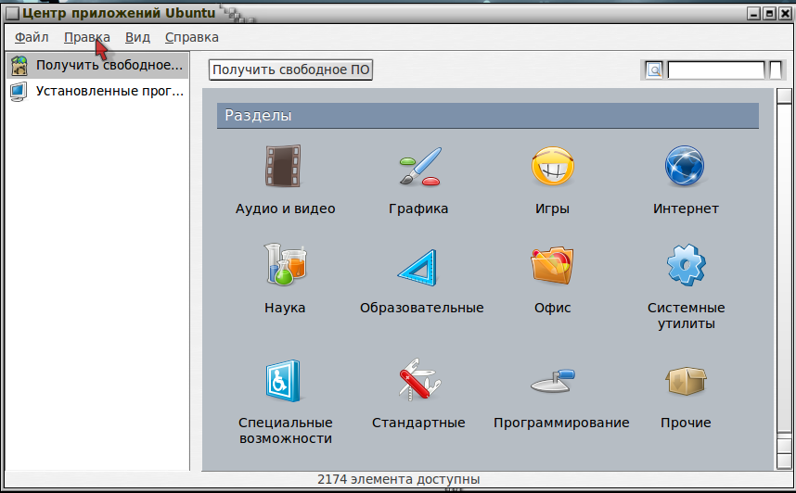
Task: Open the Наука science category
Action: [x=284, y=266]
